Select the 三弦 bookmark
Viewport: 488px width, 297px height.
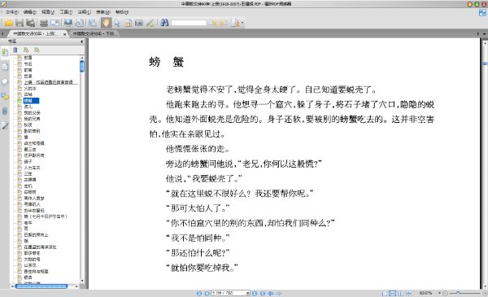28,173
